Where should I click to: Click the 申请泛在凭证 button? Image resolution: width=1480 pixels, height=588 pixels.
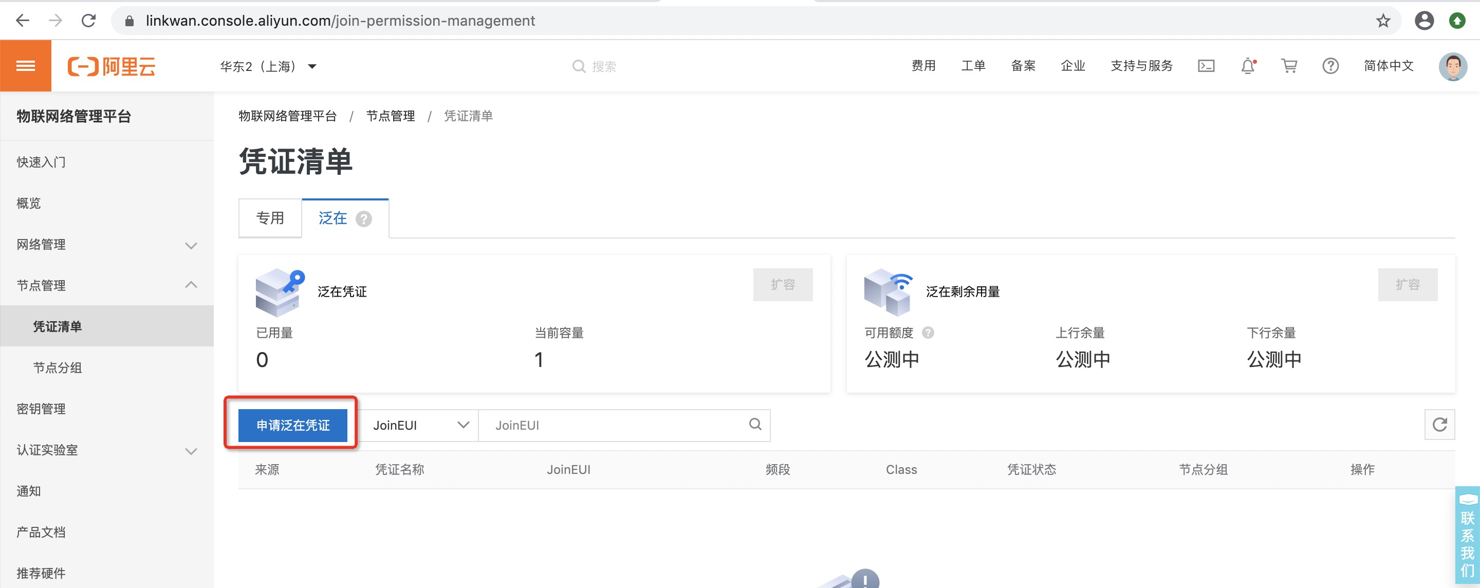pos(292,425)
